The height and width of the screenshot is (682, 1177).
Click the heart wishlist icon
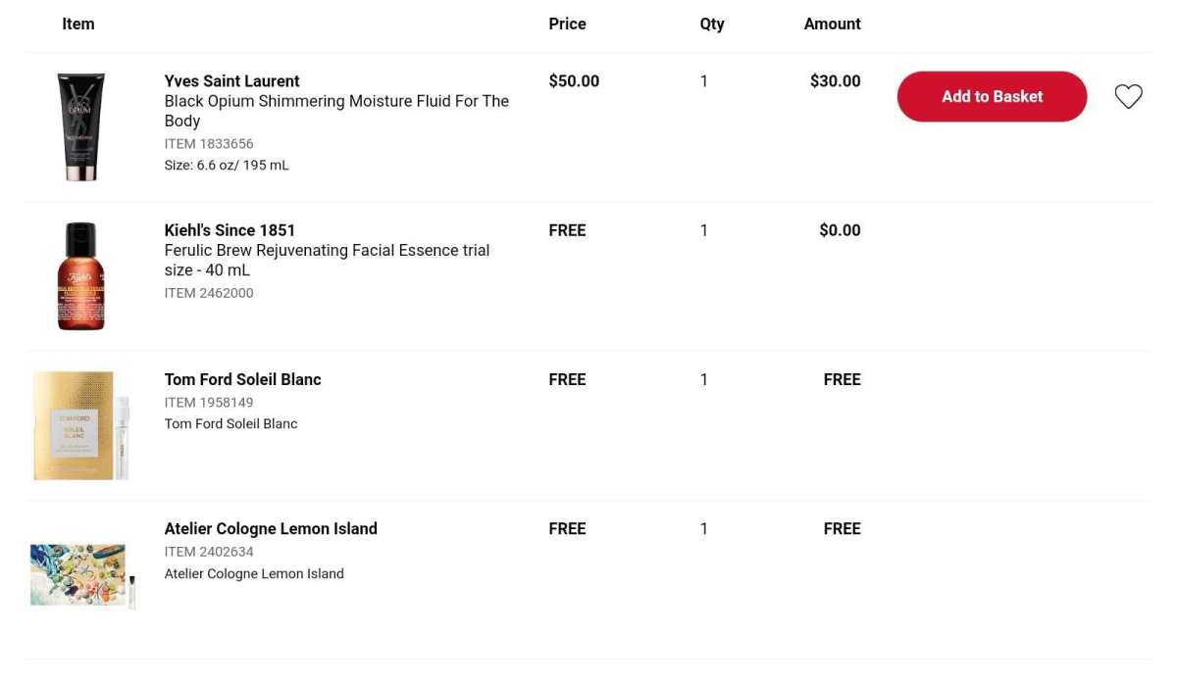(1129, 96)
